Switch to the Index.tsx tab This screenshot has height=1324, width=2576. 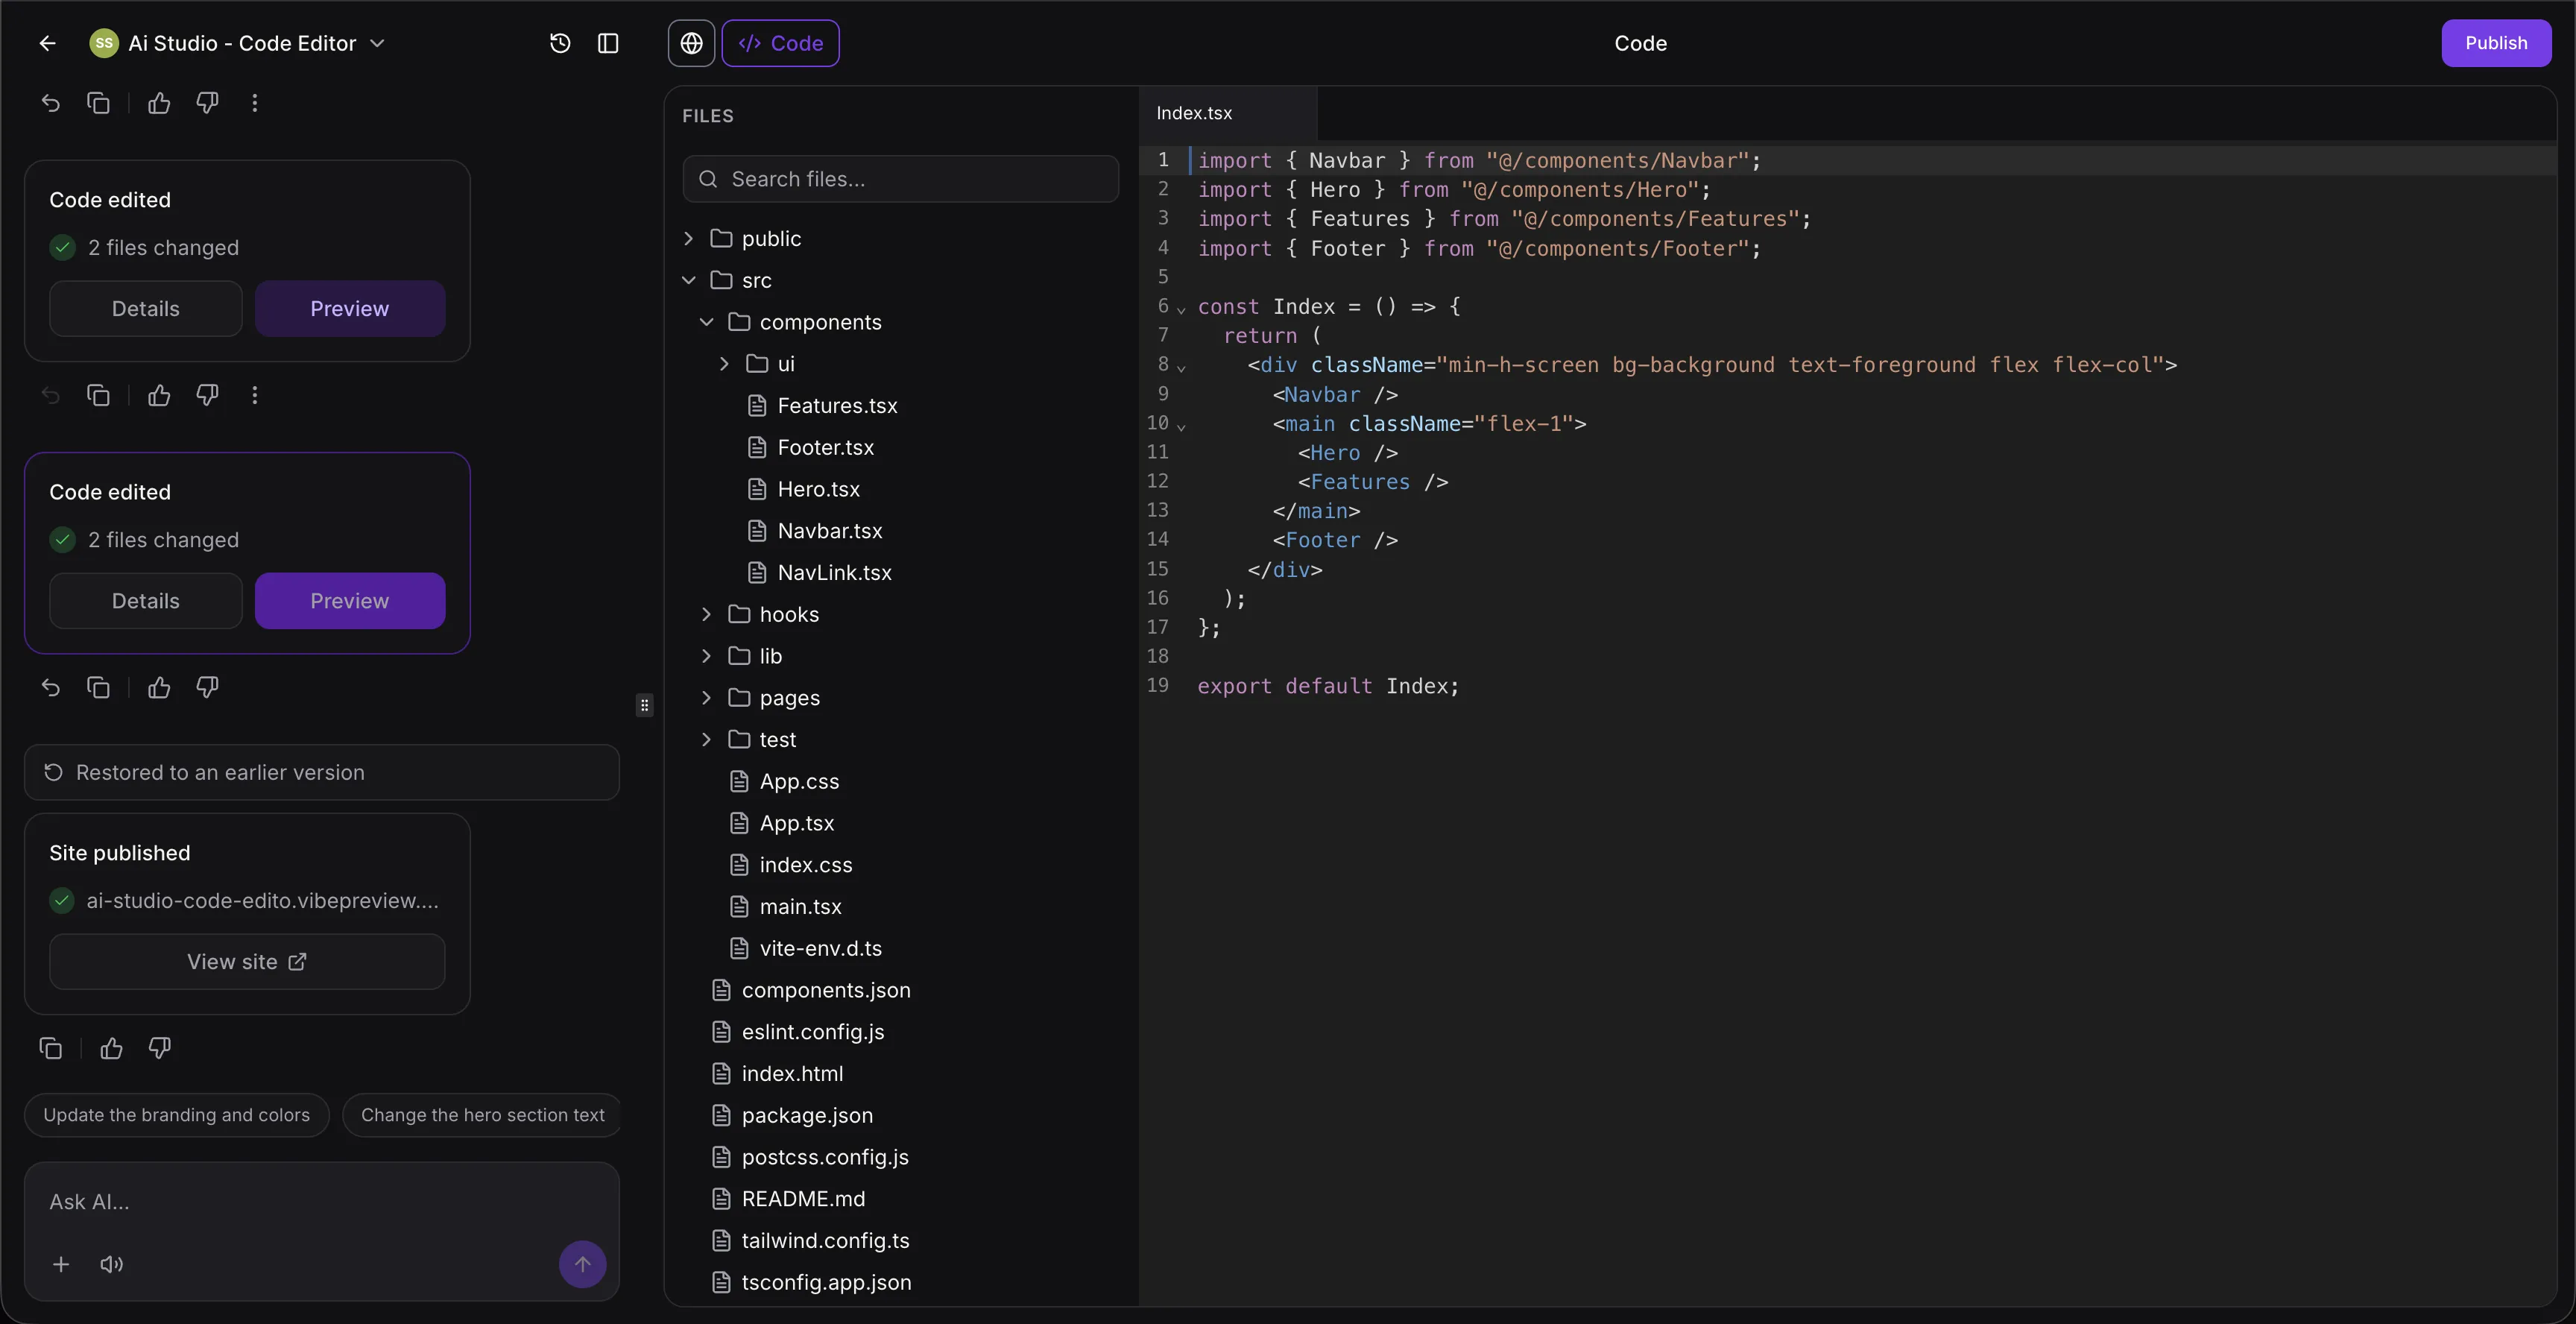[1195, 113]
